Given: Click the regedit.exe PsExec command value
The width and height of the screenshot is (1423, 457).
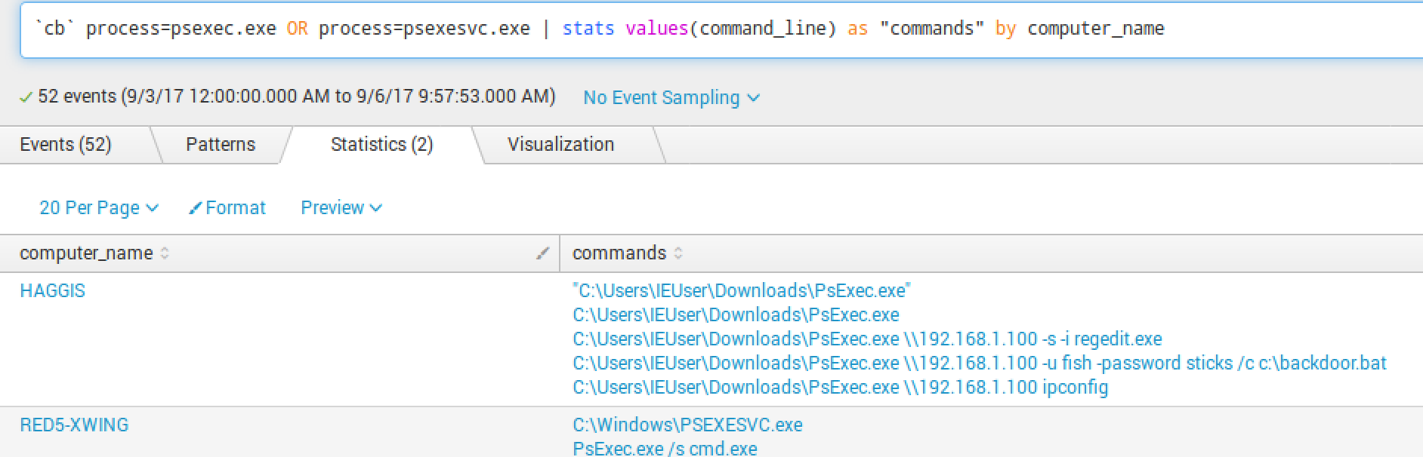Looking at the screenshot, I should pyautogui.click(x=867, y=339).
